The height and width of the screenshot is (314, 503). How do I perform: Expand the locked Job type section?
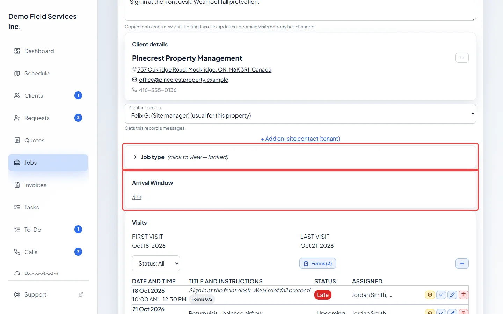pos(300,157)
